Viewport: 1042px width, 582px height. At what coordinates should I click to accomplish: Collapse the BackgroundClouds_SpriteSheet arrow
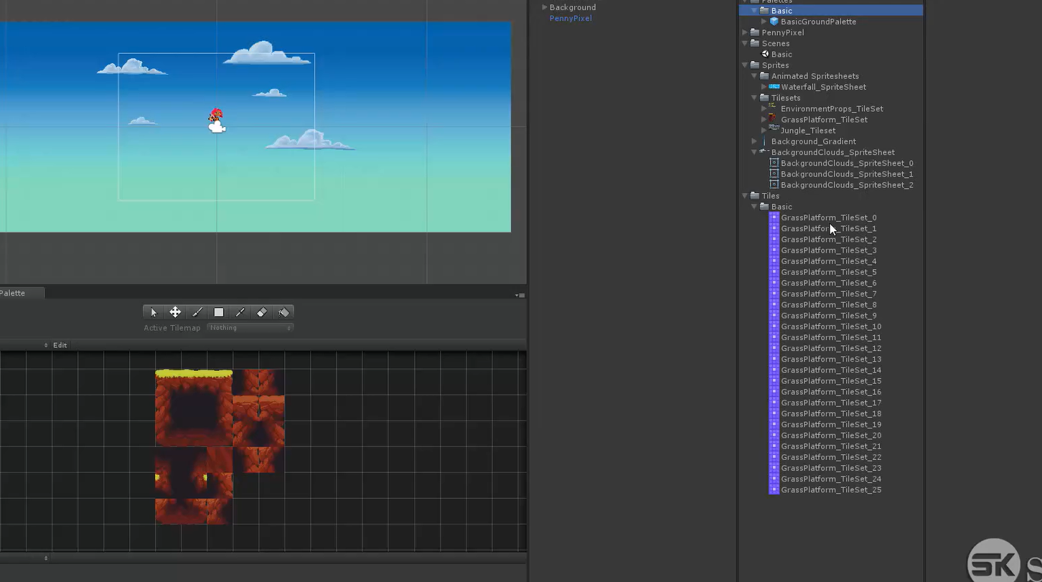(754, 152)
